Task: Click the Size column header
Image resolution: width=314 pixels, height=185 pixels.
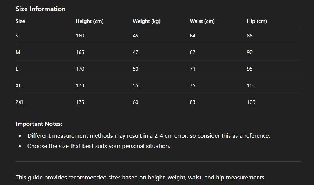Action: pos(20,21)
